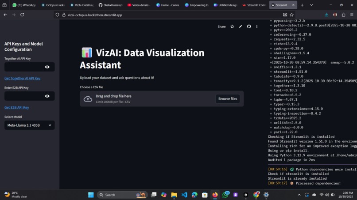The image size is (357, 200).
Task: Reveal the E2B API key with eye icon
Action: pyautogui.click(x=47, y=96)
